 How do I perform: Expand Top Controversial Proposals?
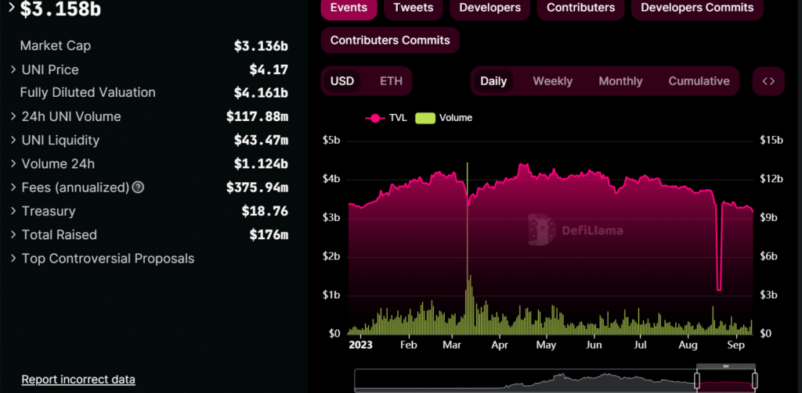pyautogui.click(x=14, y=259)
